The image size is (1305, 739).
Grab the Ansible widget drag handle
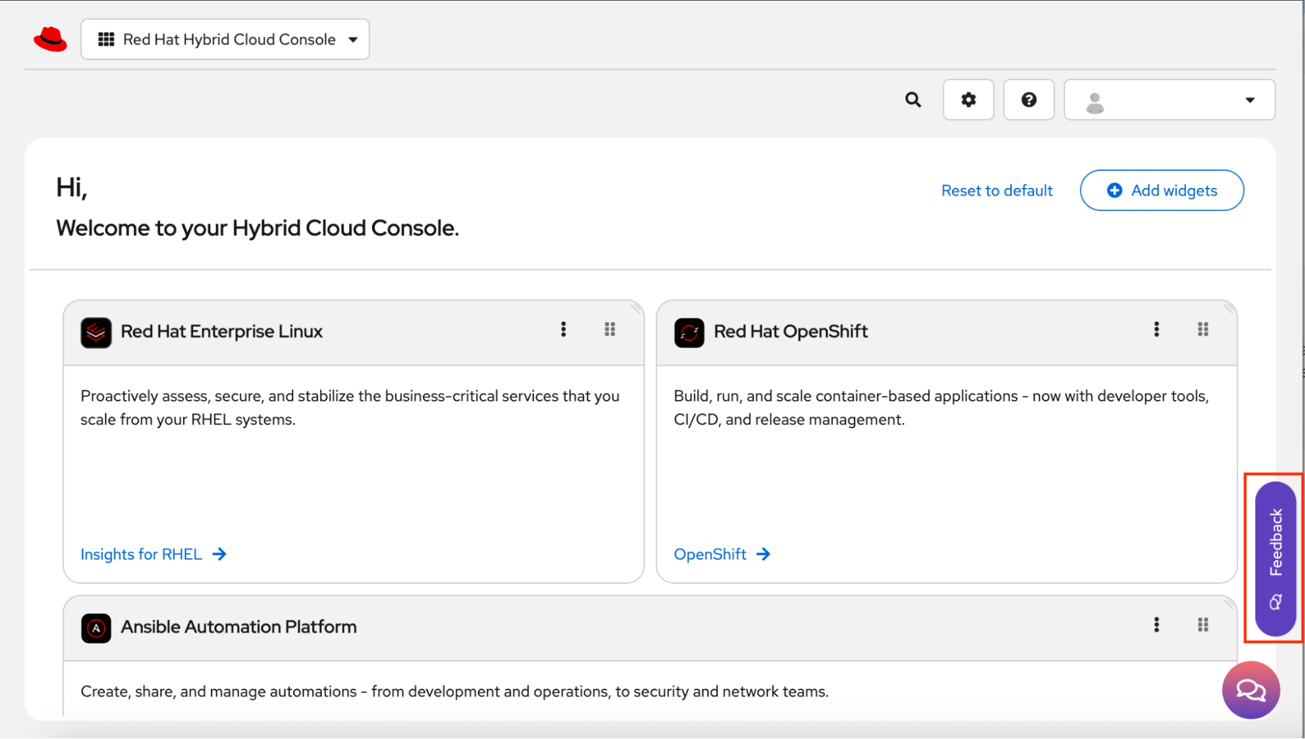1203,625
